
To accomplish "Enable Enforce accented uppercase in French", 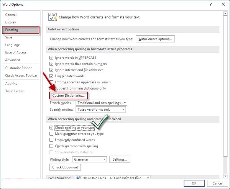I will 52,82.
